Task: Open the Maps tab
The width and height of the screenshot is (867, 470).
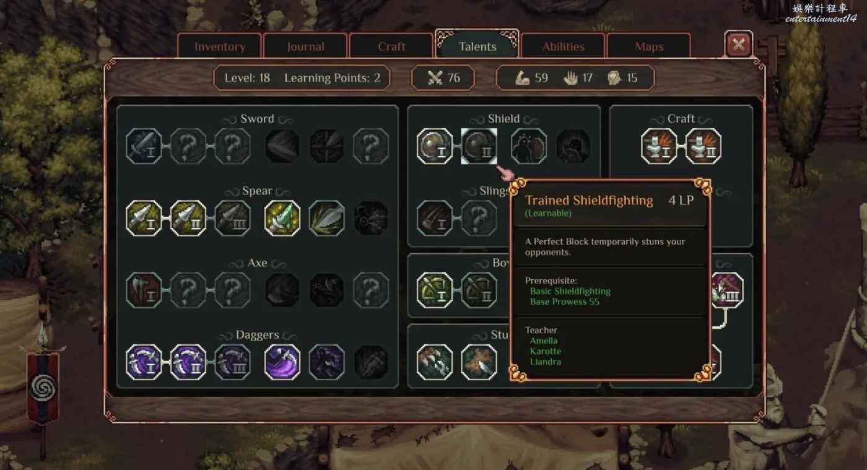Action: [x=649, y=46]
